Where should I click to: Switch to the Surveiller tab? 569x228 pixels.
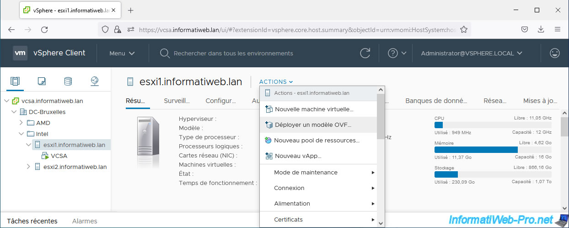pos(177,101)
